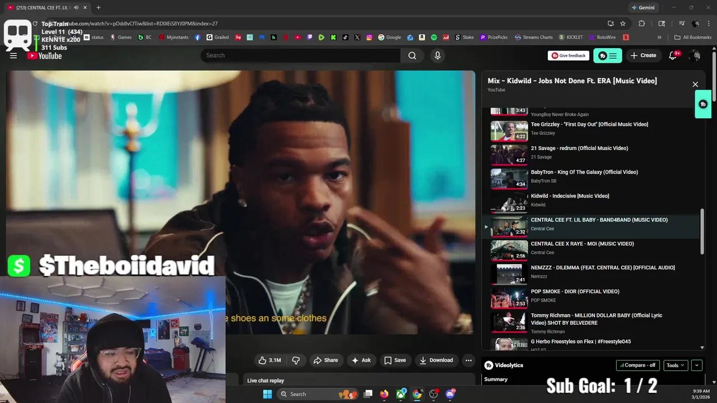Open the Twitch bookmark icon

pos(310,38)
